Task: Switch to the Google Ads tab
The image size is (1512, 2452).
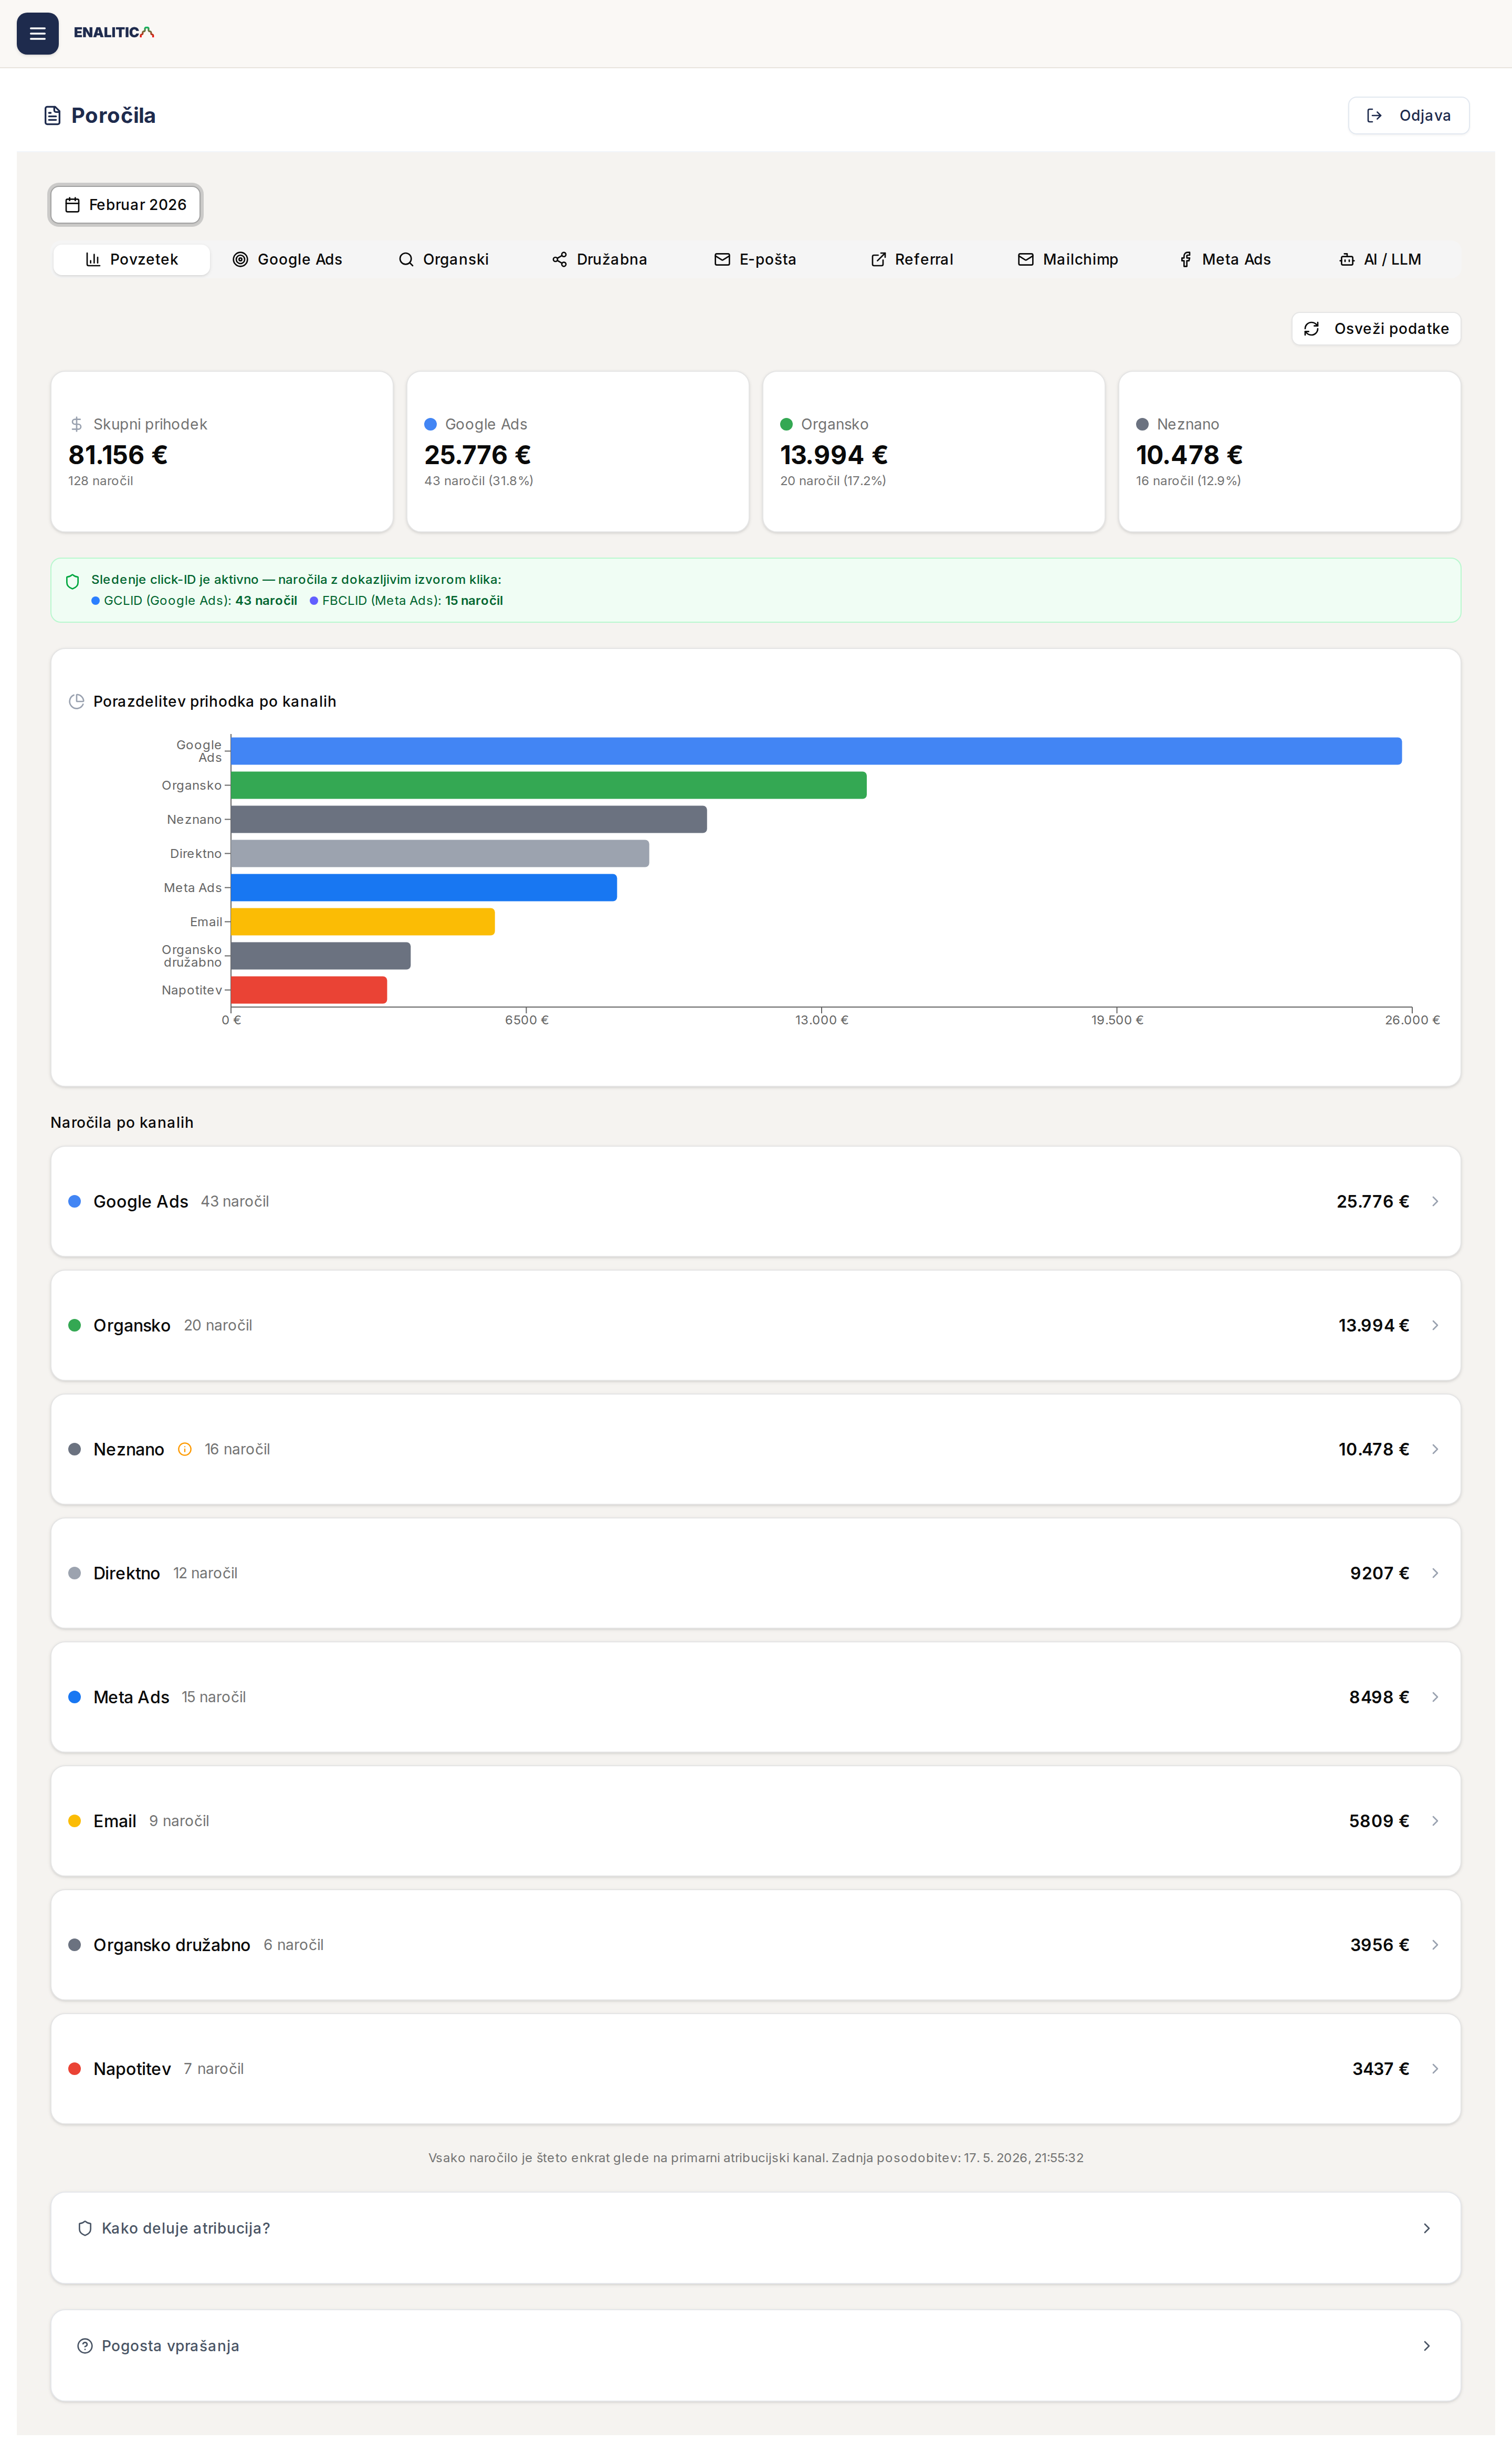Action: pos(287,260)
